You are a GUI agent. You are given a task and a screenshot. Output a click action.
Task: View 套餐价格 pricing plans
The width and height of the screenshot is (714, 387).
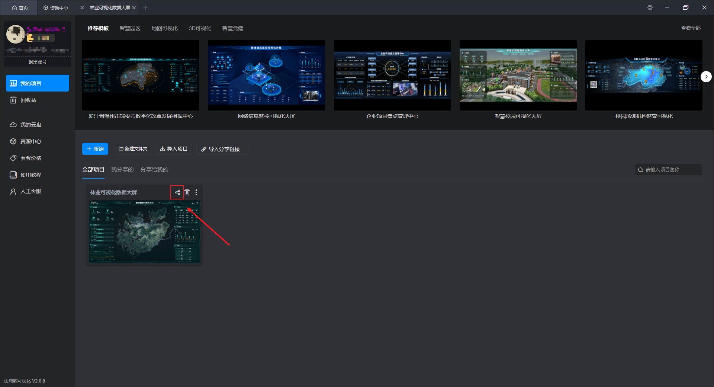38,158
